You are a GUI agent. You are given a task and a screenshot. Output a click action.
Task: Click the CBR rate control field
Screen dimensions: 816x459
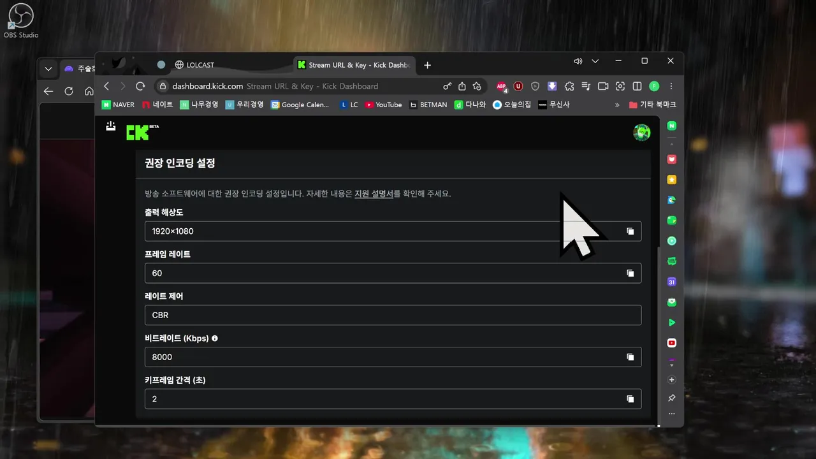[x=393, y=315]
